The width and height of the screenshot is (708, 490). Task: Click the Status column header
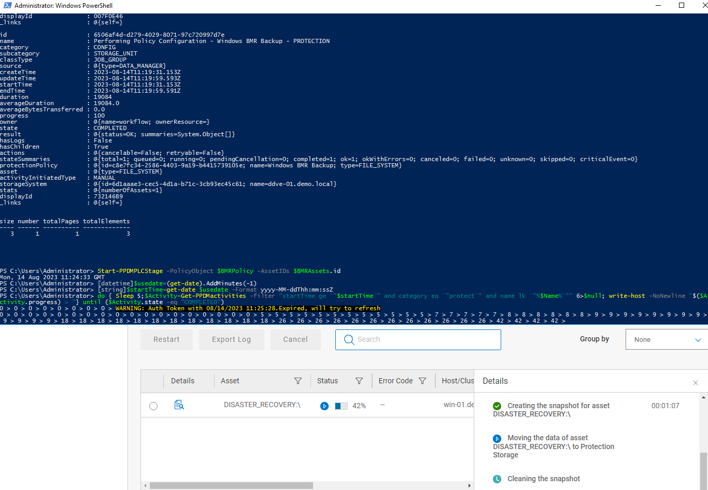coord(328,381)
